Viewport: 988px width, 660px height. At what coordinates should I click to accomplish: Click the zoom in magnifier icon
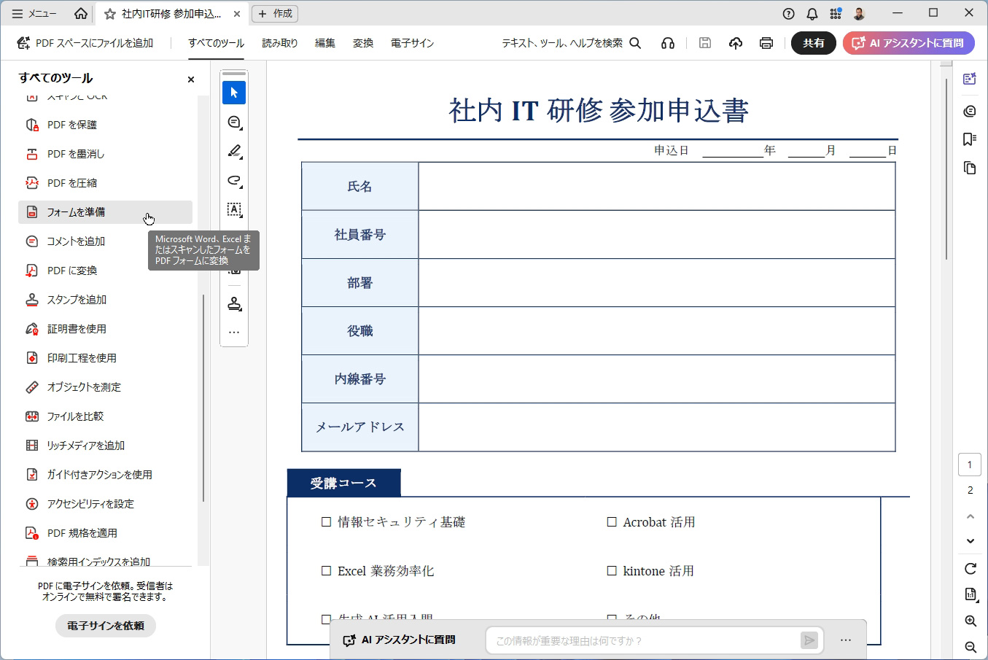971,621
